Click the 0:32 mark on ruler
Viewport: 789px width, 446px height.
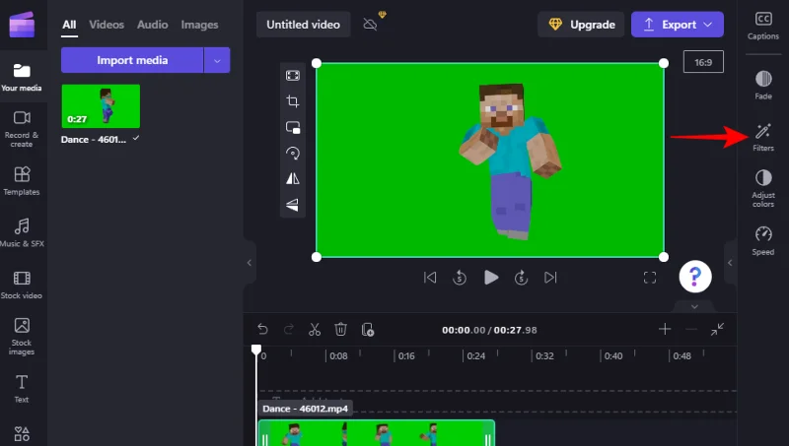point(544,356)
